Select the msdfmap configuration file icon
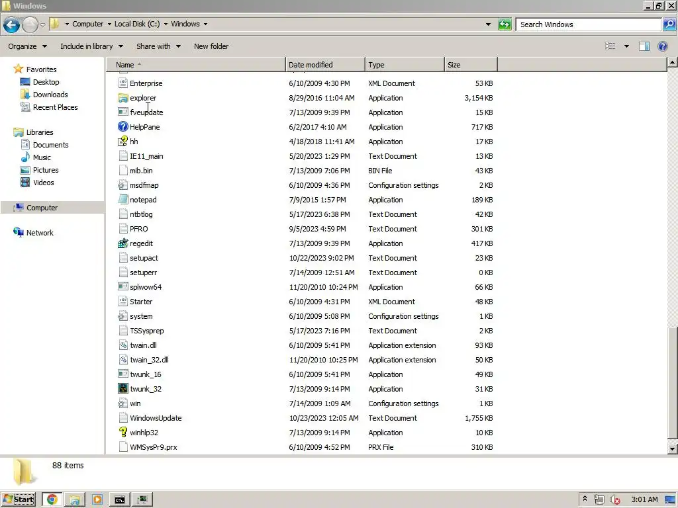Image resolution: width=678 pixels, height=508 pixels. click(122, 185)
